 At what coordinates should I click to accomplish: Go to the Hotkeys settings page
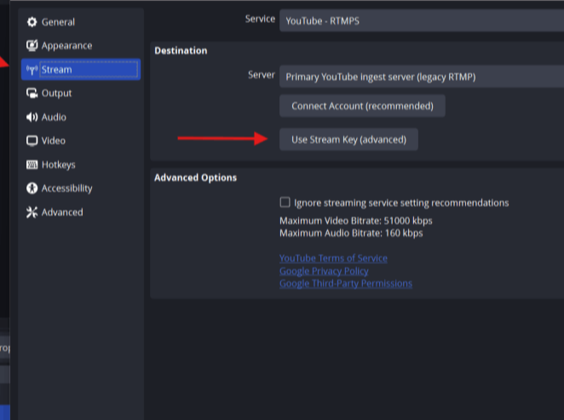point(58,164)
